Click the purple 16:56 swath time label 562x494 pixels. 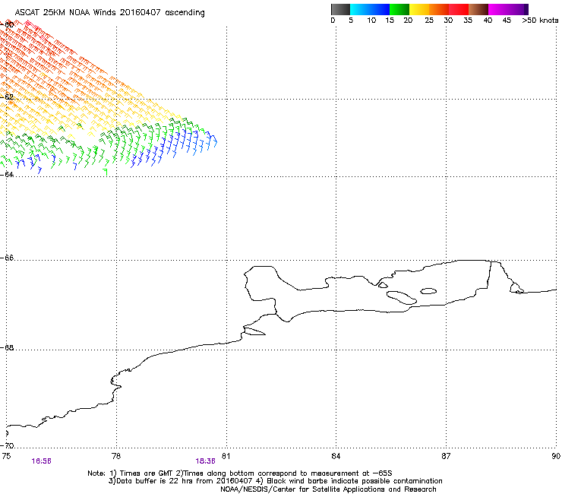[x=41, y=461]
